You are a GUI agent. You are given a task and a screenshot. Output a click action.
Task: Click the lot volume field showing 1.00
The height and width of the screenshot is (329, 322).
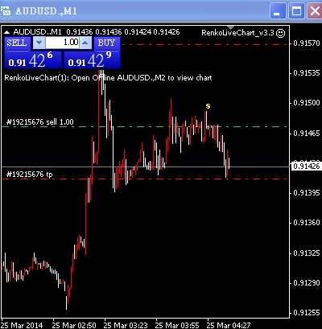[62, 43]
